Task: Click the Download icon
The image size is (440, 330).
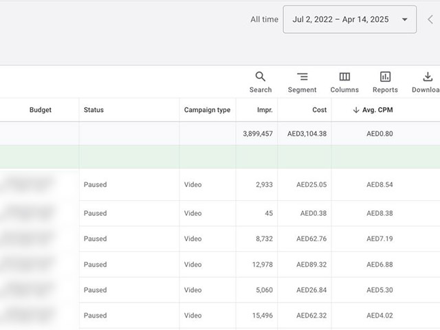Action: click(428, 76)
